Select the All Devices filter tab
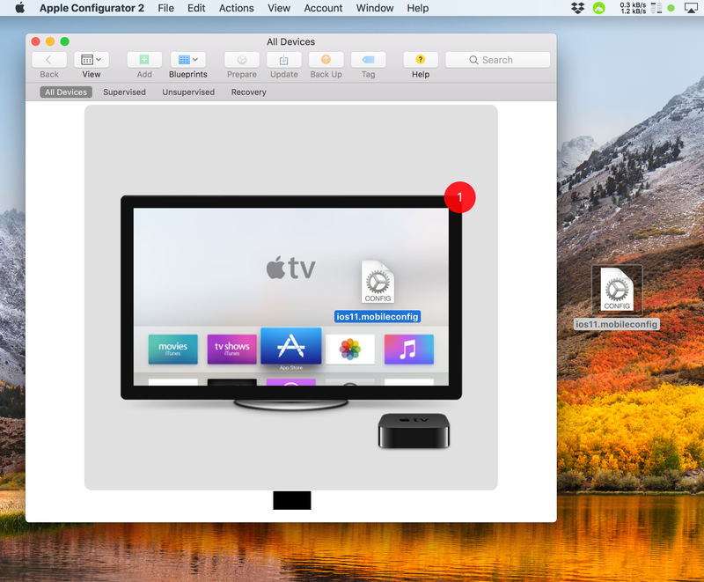Viewport: 704px width, 582px height. coord(66,92)
